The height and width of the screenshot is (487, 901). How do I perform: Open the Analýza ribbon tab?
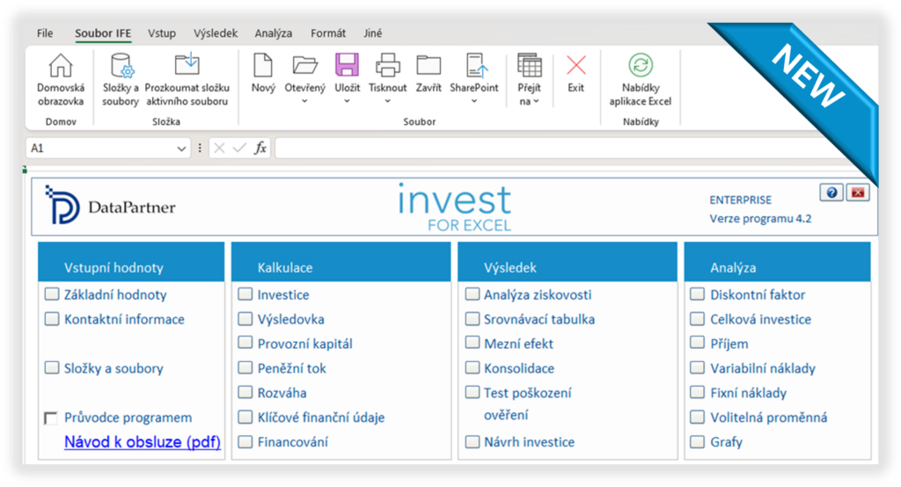pyautogui.click(x=273, y=33)
